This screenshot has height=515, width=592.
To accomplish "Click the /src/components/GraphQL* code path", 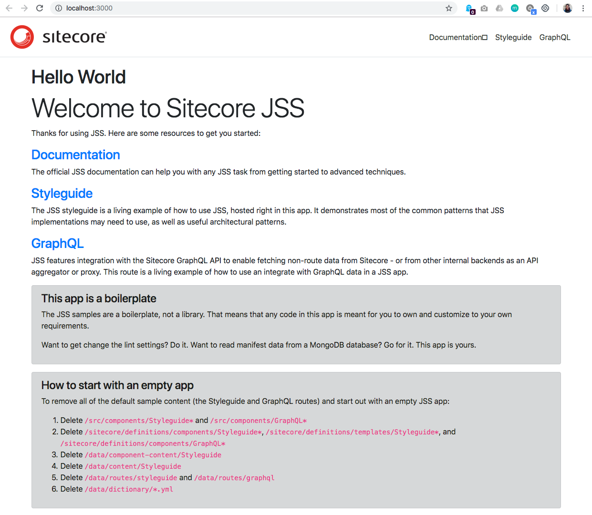I will point(259,421).
